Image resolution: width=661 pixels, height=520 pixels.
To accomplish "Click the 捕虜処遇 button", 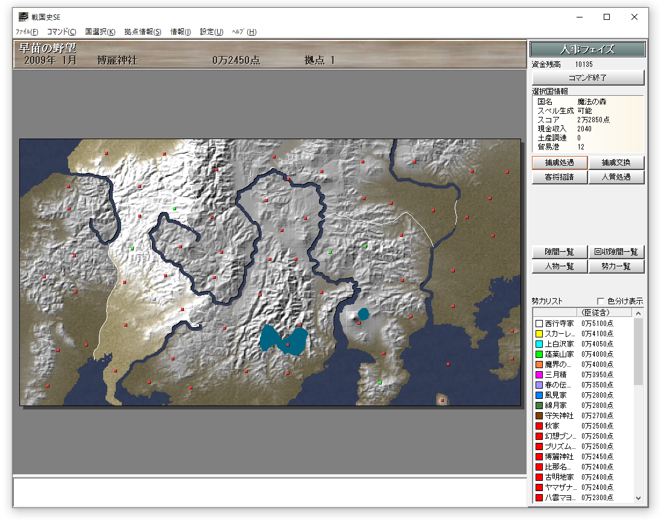I will tap(559, 163).
